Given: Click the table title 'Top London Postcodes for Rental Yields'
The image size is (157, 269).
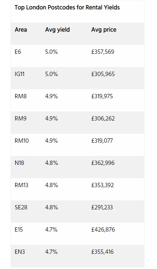Looking at the screenshot, I should (x=67, y=7).
